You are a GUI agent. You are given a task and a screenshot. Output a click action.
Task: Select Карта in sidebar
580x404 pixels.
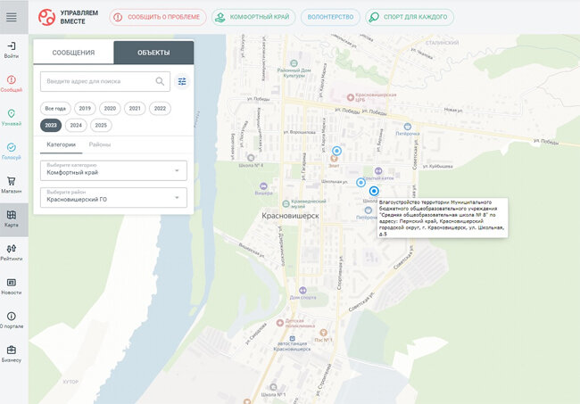point(12,219)
